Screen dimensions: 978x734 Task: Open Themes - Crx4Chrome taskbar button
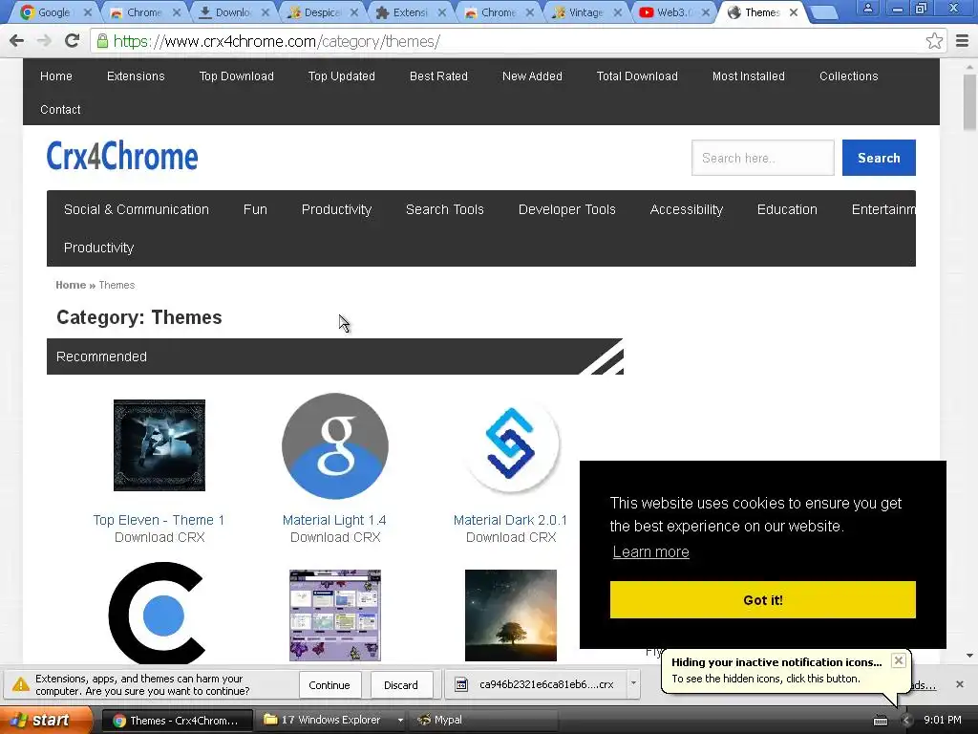[x=177, y=721]
